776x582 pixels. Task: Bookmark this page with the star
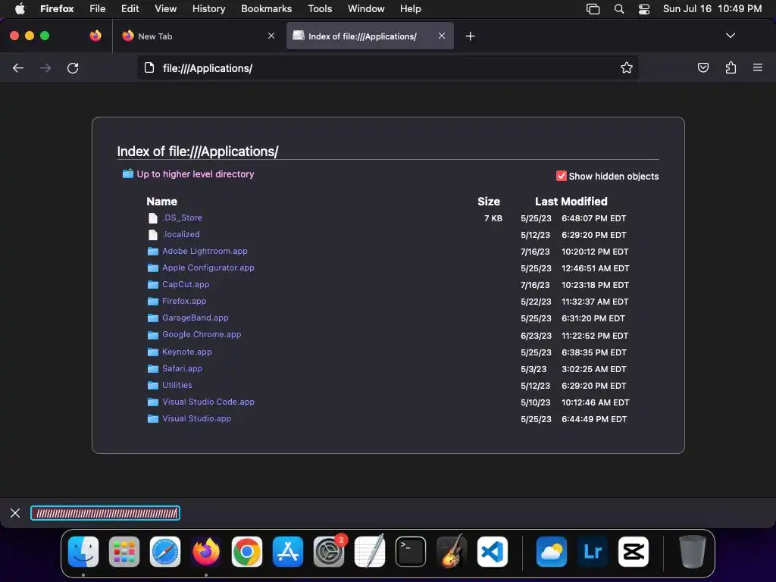tap(627, 67)
